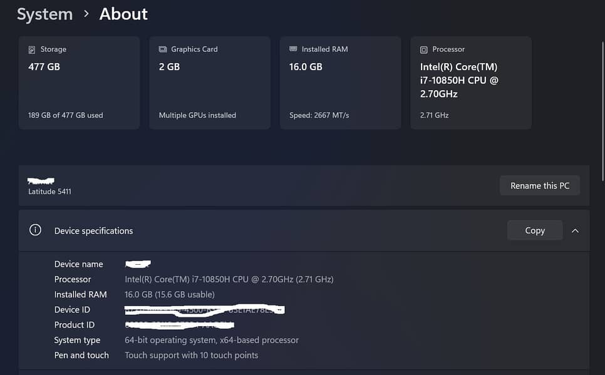The width and height of the screenshot is (605, 375).
Task: Click the Pen and touch value text
Action: [191, 355]
